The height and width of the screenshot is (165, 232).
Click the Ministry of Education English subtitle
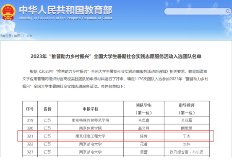tap(65, 18)
